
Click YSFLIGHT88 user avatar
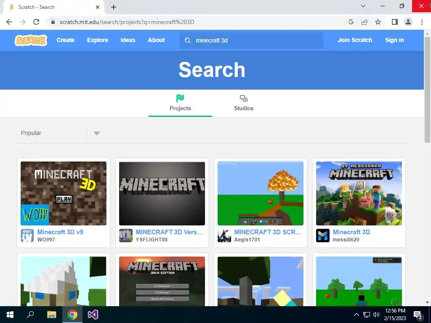pyautogui.click(x=125, y=236)
